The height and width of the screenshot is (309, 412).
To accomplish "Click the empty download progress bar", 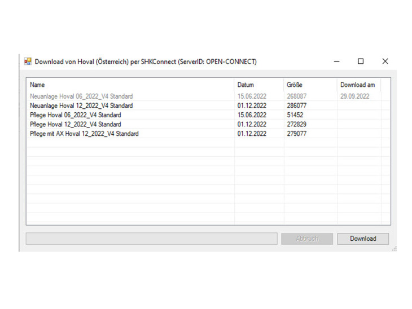I will [152, 239].
